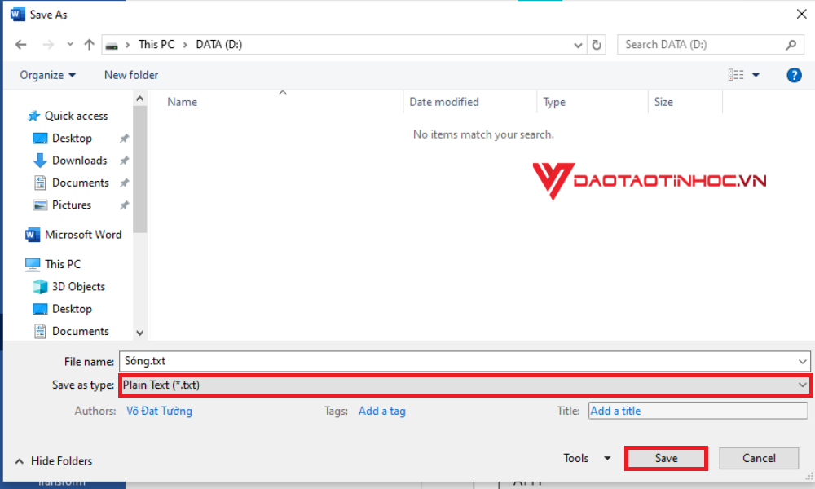Edit the author Võ Đạt Tường
Screen dimensions: 815x489
159,411
